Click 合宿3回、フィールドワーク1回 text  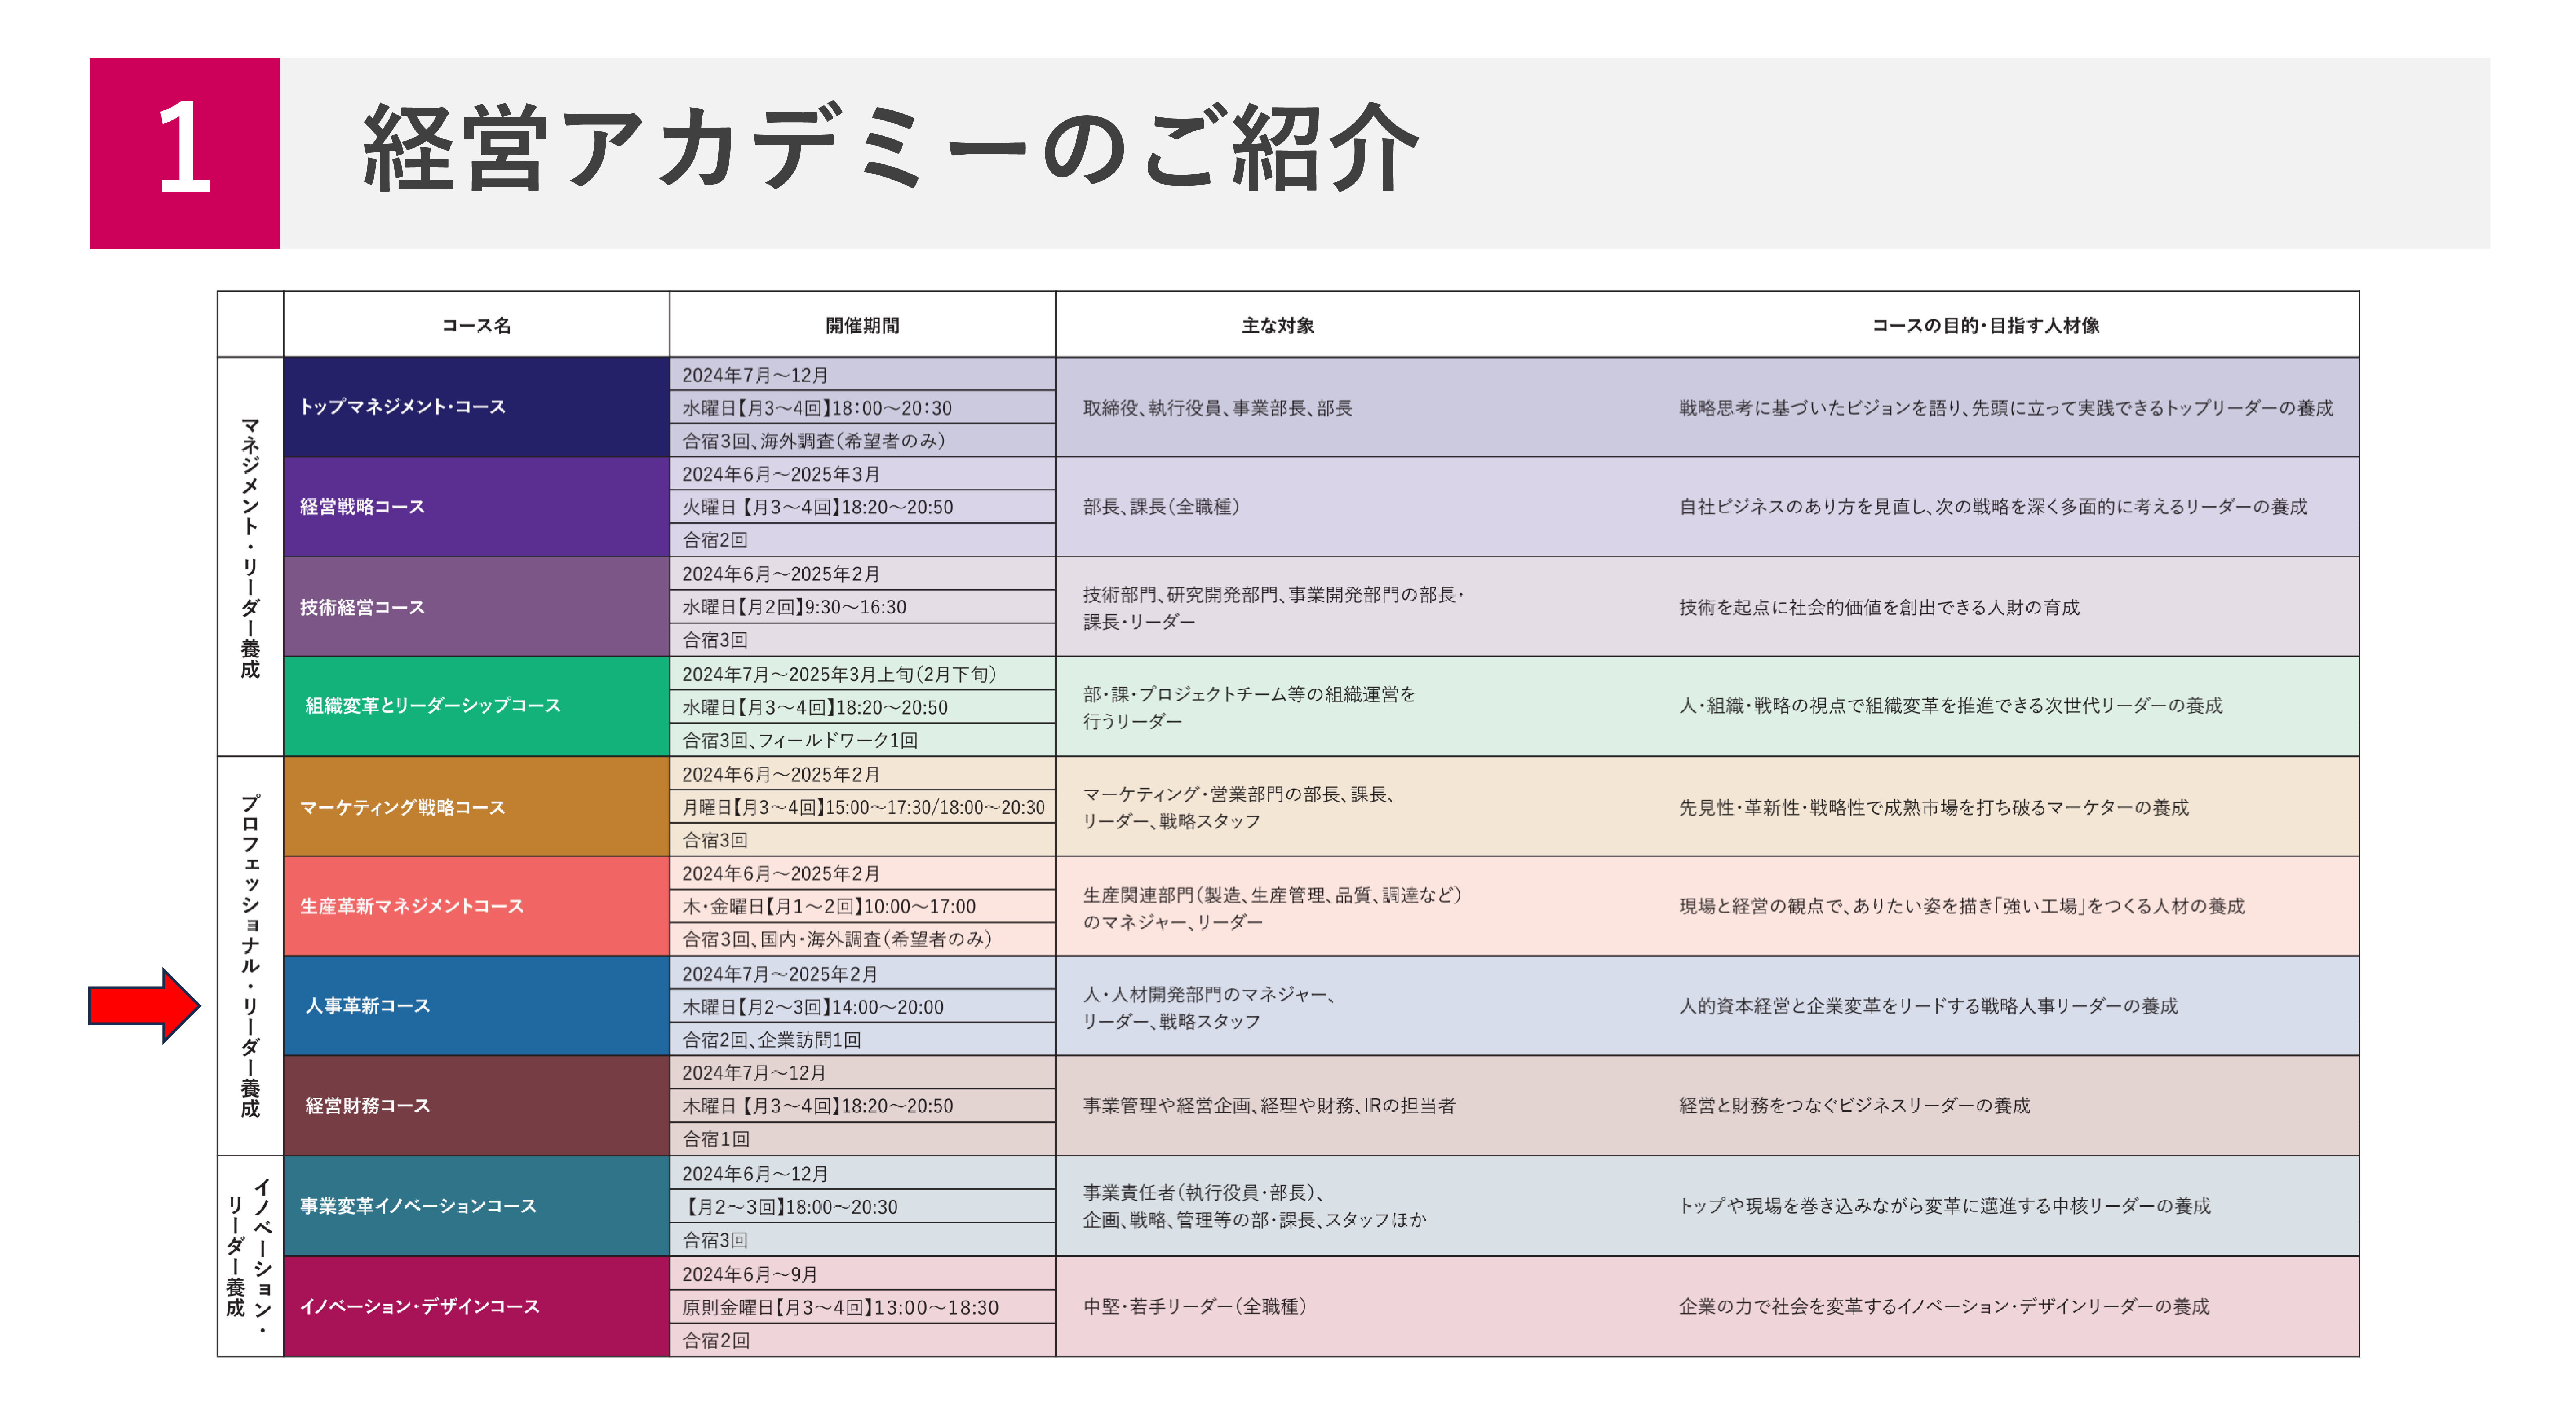[x=800, y=740]
